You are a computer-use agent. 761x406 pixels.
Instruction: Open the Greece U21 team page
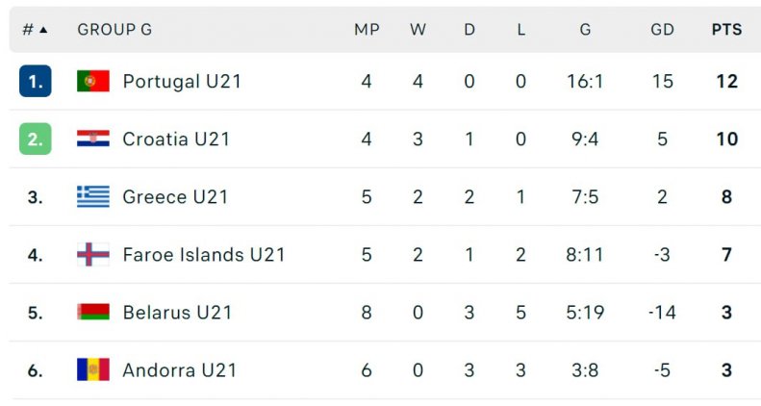pyautogui.click(x=175, y=196)
